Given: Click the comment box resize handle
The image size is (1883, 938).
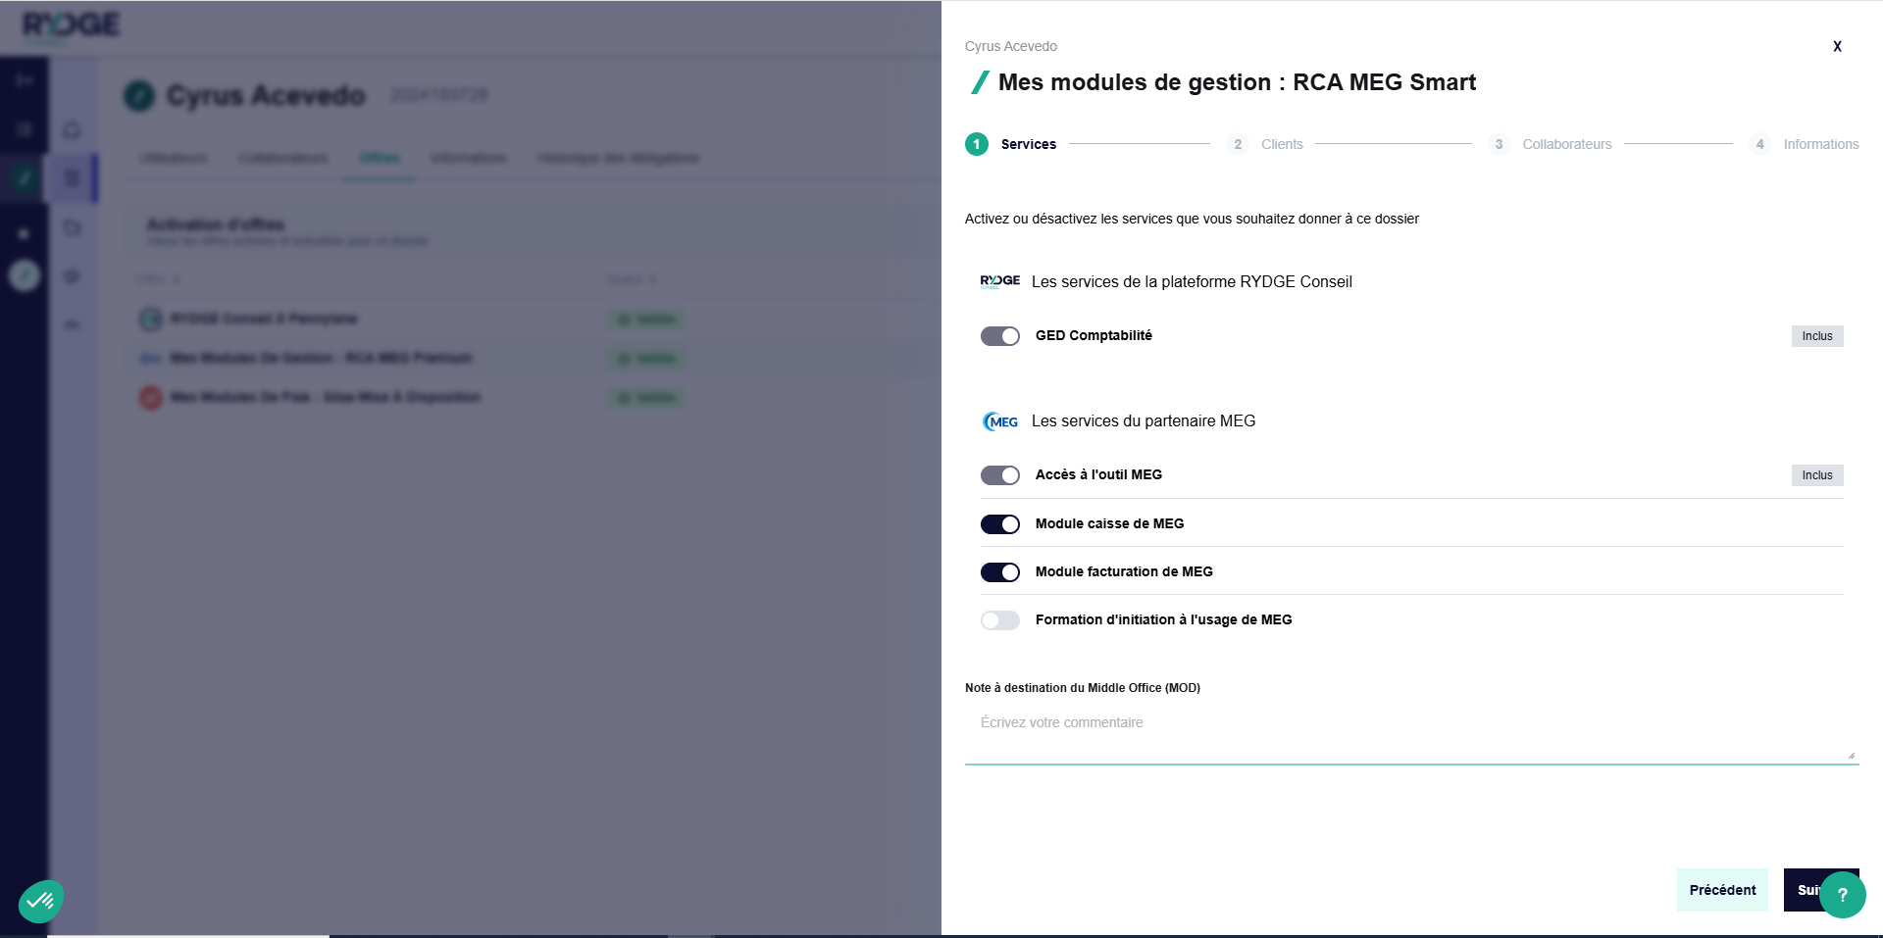Looking at the screenshot, I should (1851, 755).
